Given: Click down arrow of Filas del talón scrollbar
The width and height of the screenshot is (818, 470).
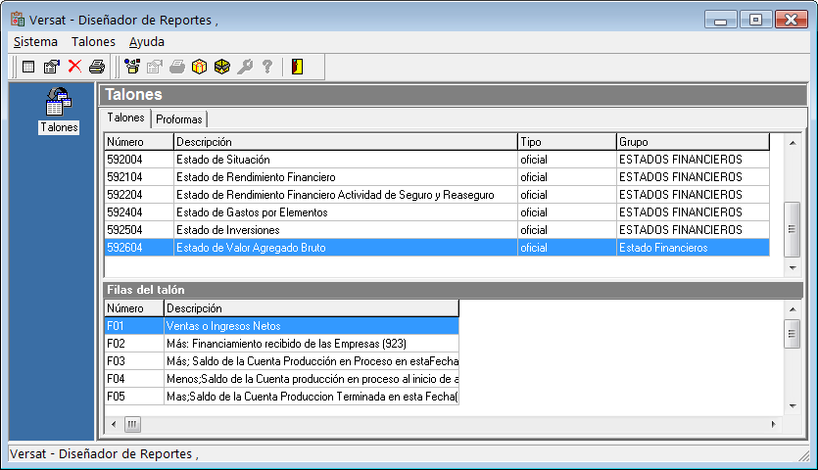Looking at the screenshot, I should tap(793, 405).
